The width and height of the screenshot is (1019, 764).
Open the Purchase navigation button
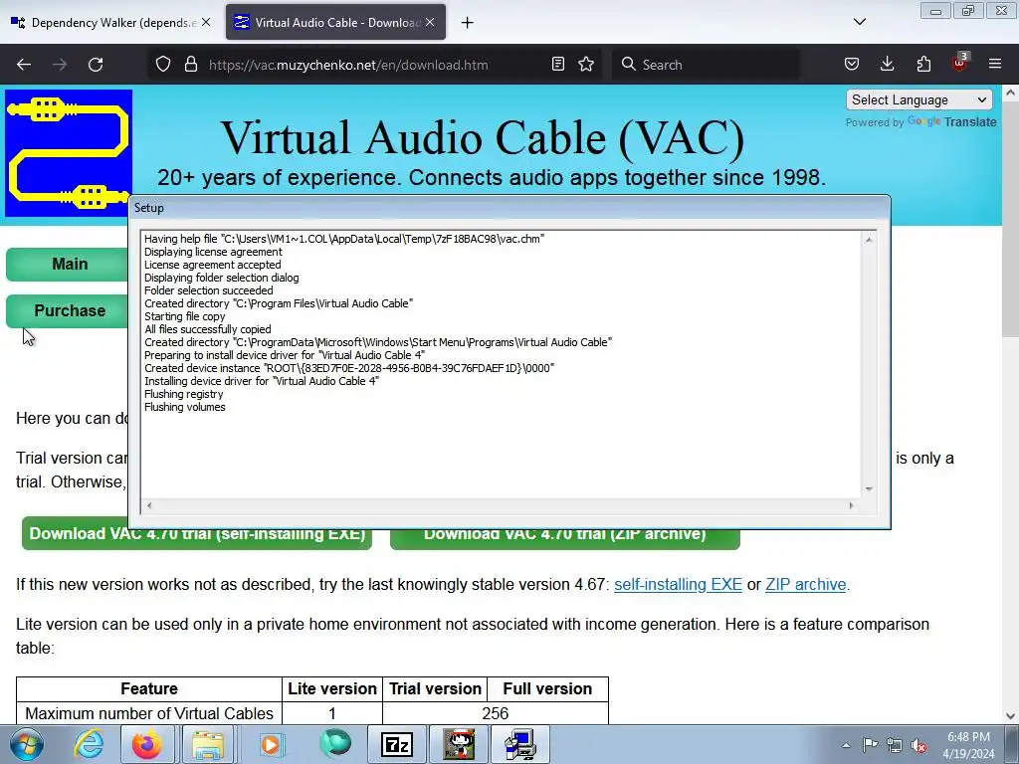(68, 310)
